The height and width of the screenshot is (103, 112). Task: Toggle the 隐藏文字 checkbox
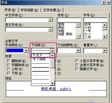coord(77,69)
